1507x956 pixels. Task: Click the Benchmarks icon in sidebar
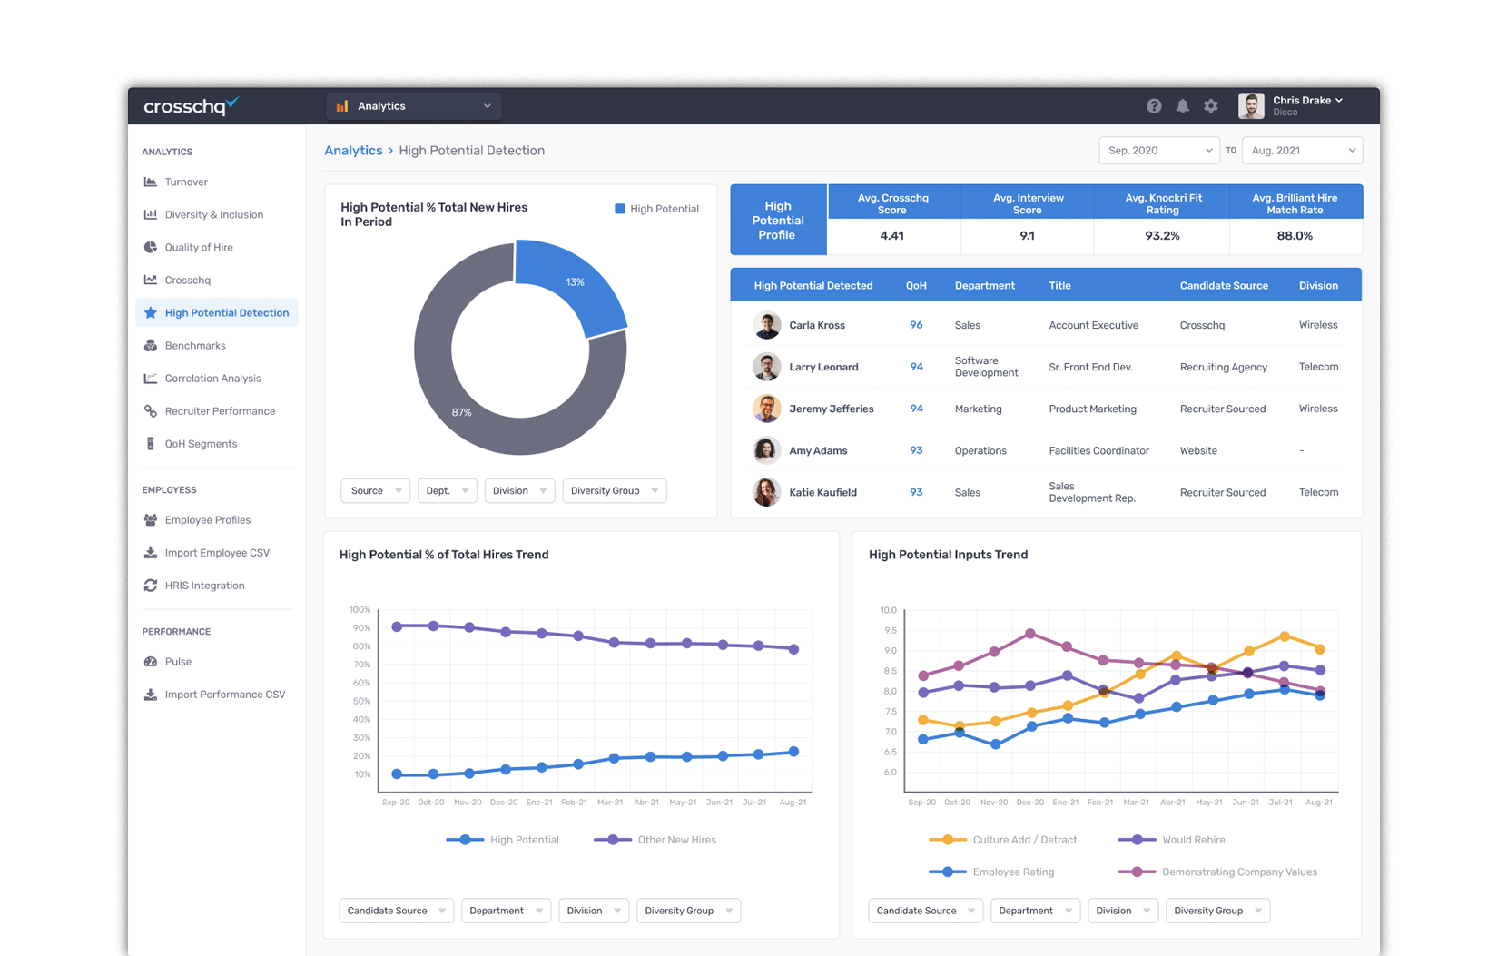click(151, 346)
